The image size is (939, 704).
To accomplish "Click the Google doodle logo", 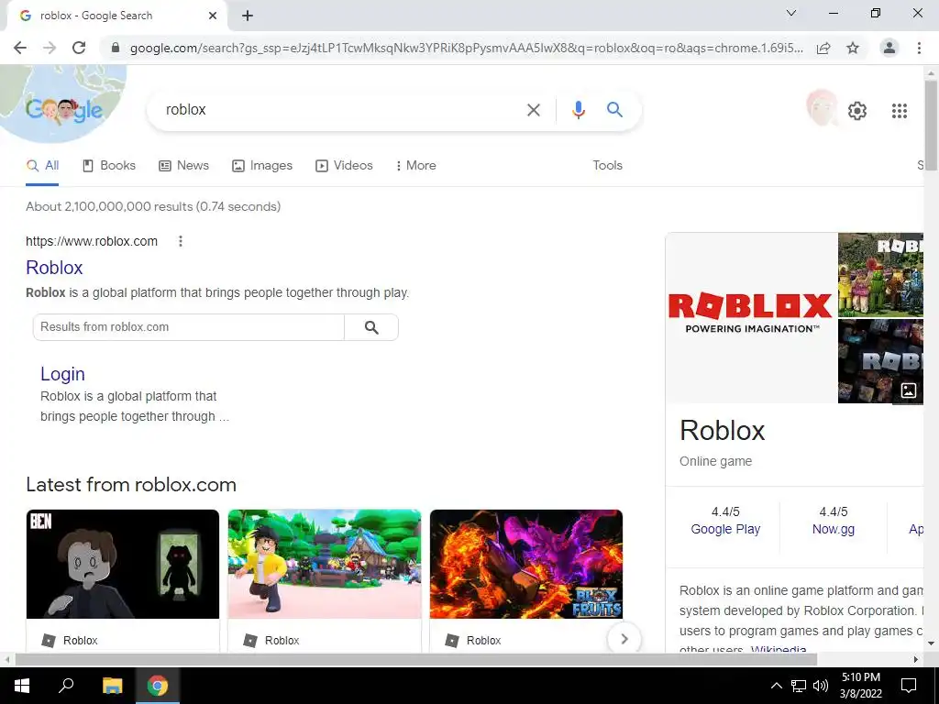I will tap(64, 110).
